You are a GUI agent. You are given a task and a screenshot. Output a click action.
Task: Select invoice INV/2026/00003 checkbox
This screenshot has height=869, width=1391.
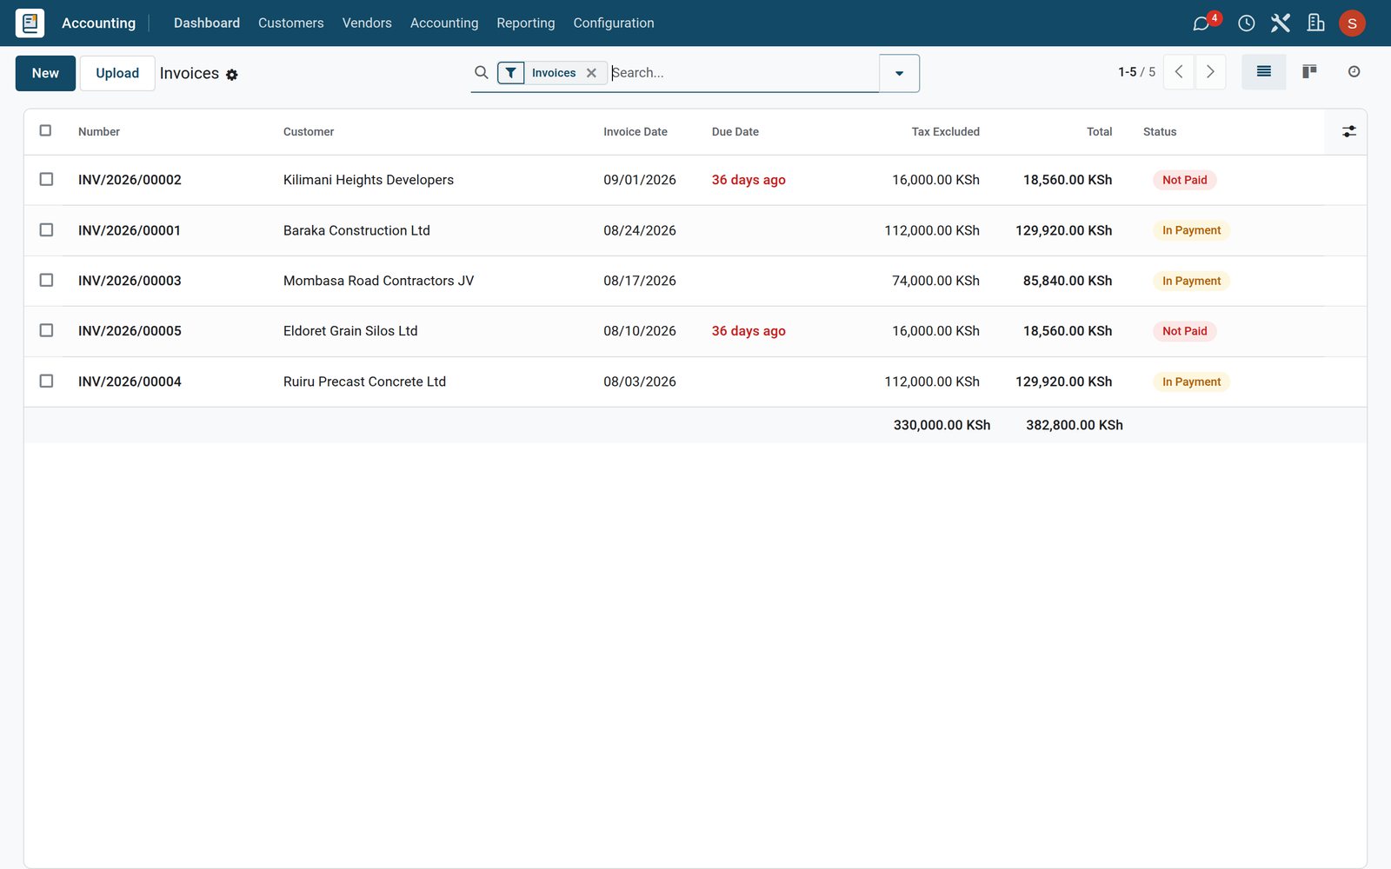tap(46, 280)
